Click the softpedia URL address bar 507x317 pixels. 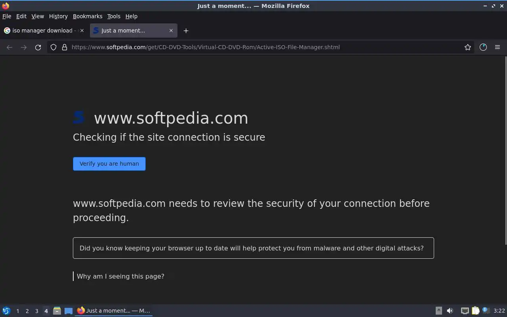pos(261,47)
